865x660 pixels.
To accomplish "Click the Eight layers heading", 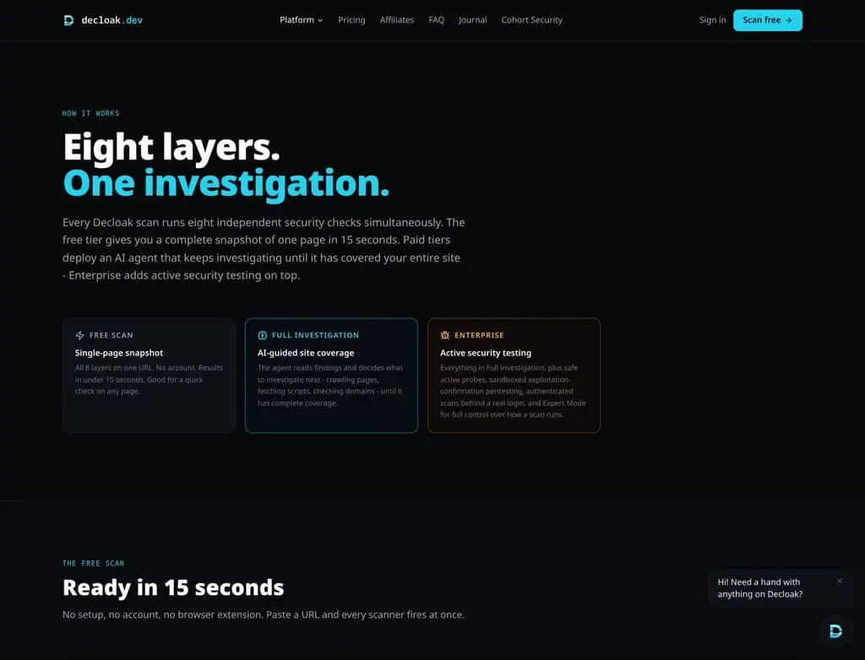I will pyautogui.click(x=171, y=147).
